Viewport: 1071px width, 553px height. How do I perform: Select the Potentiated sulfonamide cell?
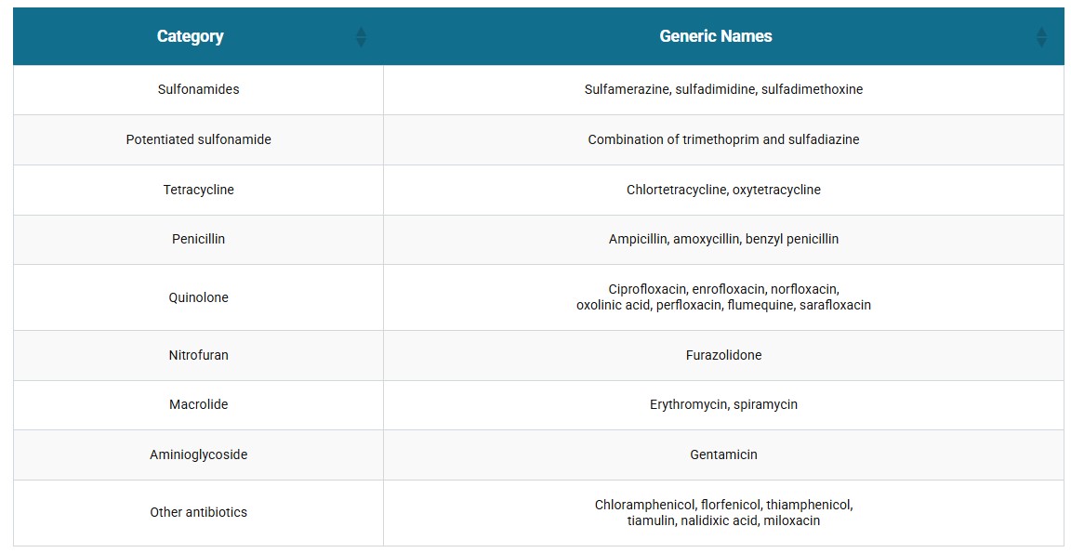click(x=198, y=139)
